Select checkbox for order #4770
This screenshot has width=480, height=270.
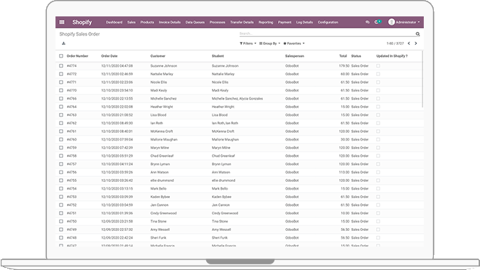[x=61, y=90]
